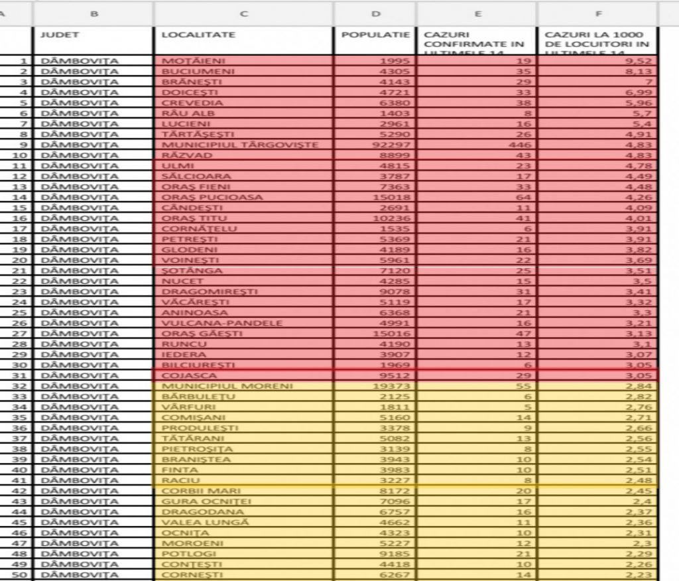Screen dimensions: 679x581
Task: Select the COJASCA locality cell
Action: tap(244, 375)
